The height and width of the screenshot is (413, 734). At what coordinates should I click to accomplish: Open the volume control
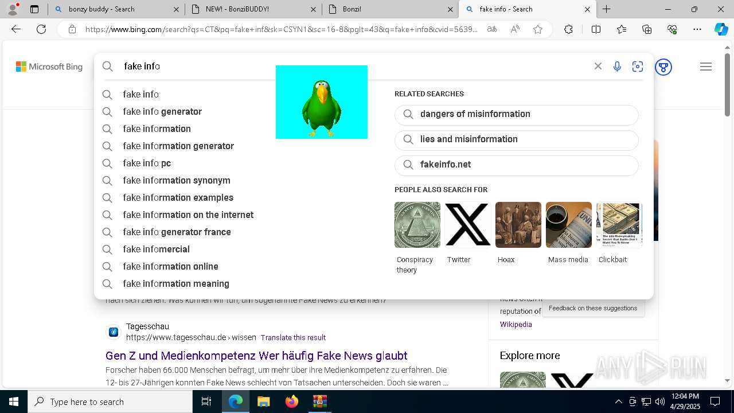click(660, 402)
